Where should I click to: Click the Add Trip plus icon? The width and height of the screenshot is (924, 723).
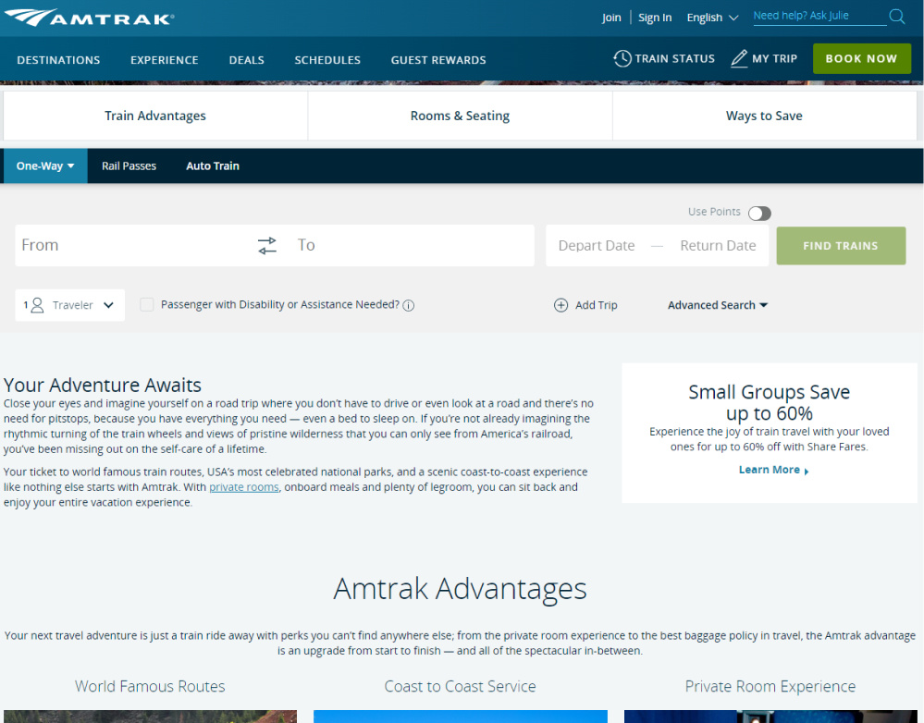coord(561,305)
